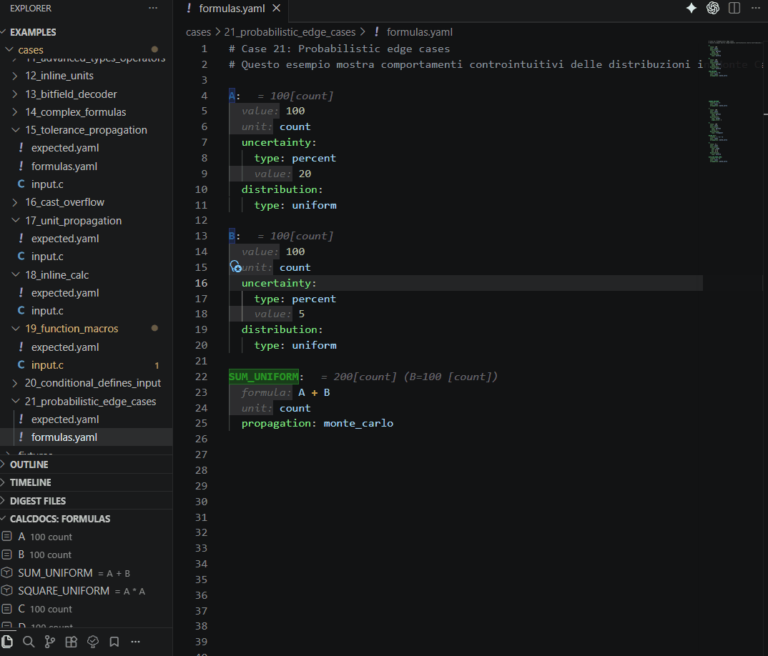The width and height of the screenshot is (768, 656).
Task: Click the formula C item icon in CalcDocs
Action: click(x=7, y=609)
